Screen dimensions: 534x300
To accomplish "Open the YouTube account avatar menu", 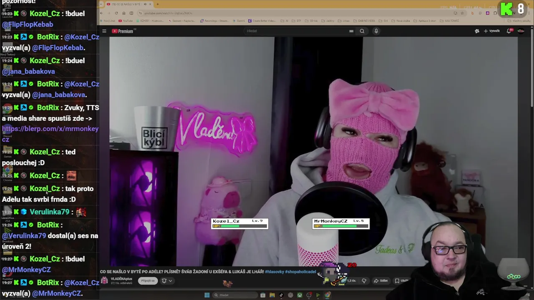I will (521, 31).
